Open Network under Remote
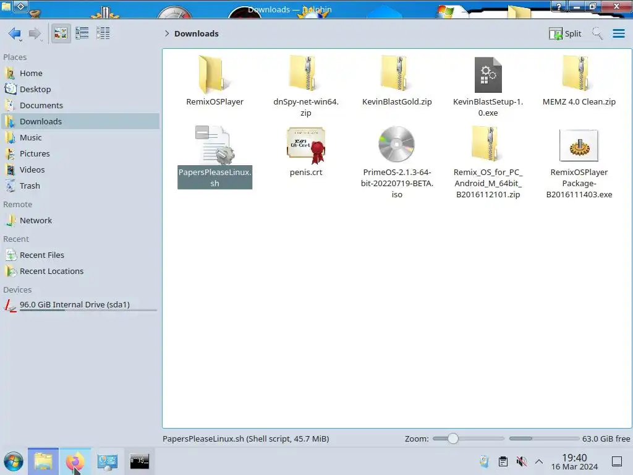The image size is (633, 475). [80, 221]
